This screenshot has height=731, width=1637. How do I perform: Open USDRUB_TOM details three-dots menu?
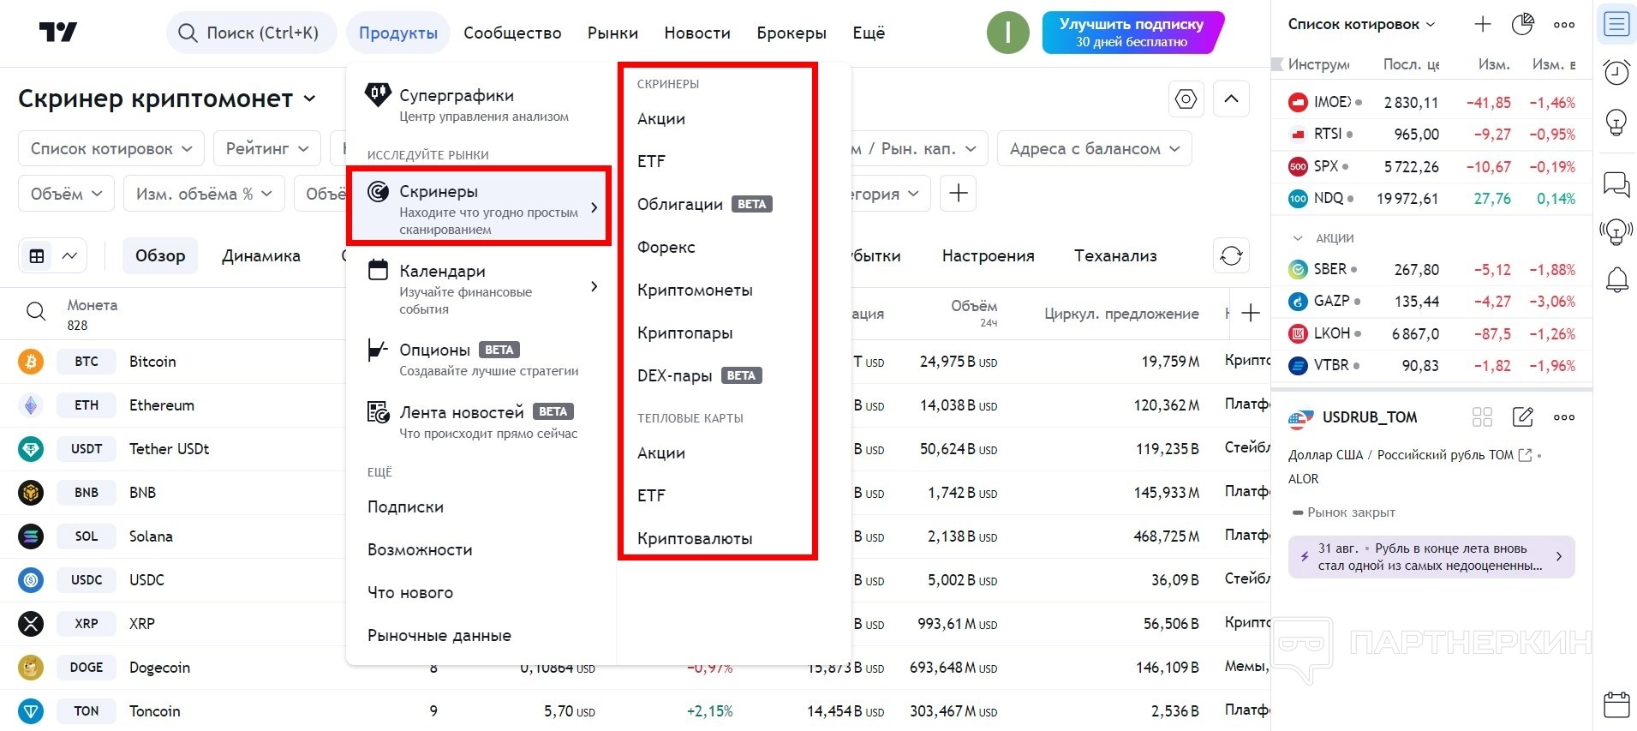1564,417
